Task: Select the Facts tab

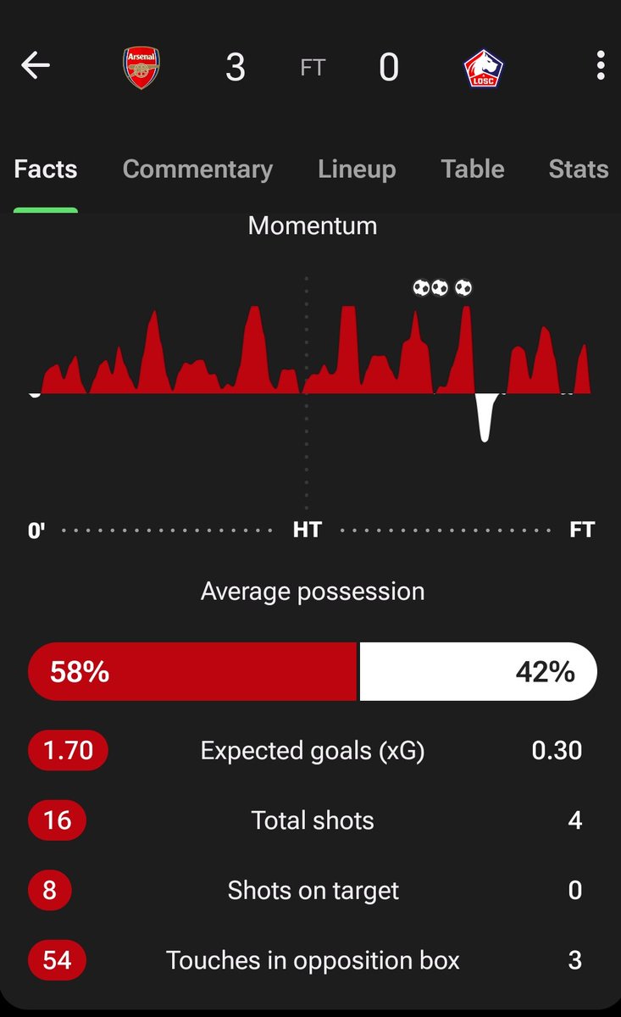Action: [x=46, y=169]
